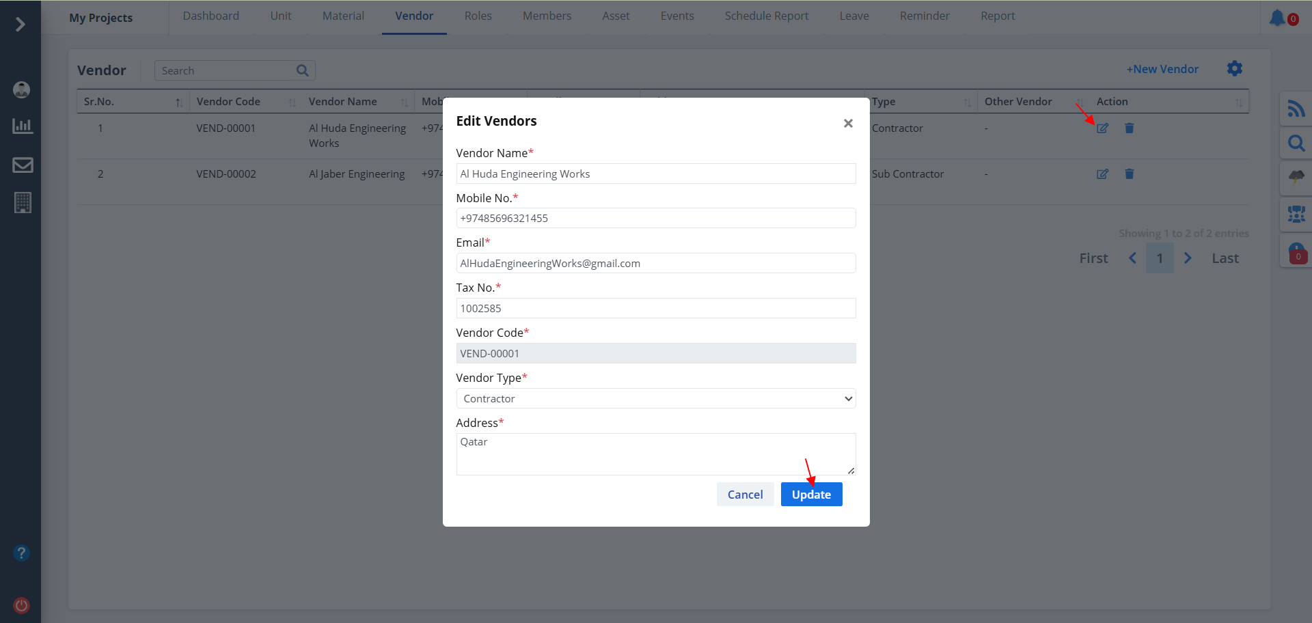The width and height of the screenshot is (1312, 623).
Task: Open the bar chart icon in sidebar
Action: point(23,126)
